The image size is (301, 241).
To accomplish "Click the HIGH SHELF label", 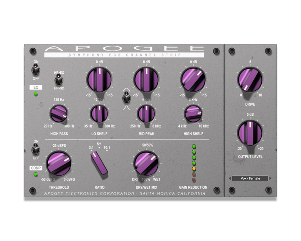I will point(193,134).
